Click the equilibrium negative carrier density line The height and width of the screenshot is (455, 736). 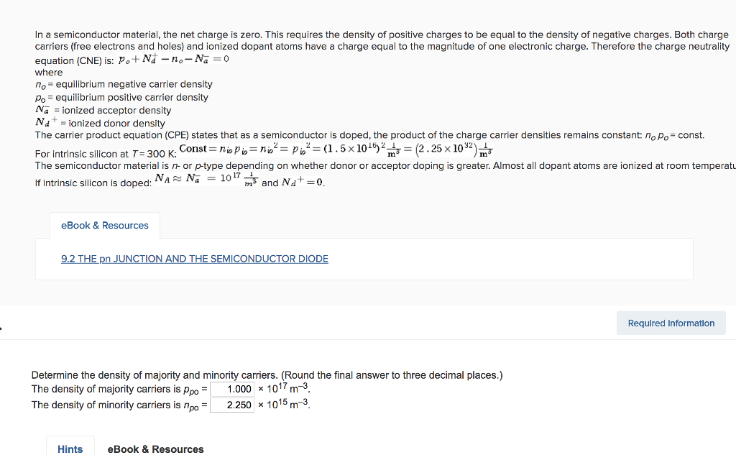pyautogui.click(x=122, y=83)
